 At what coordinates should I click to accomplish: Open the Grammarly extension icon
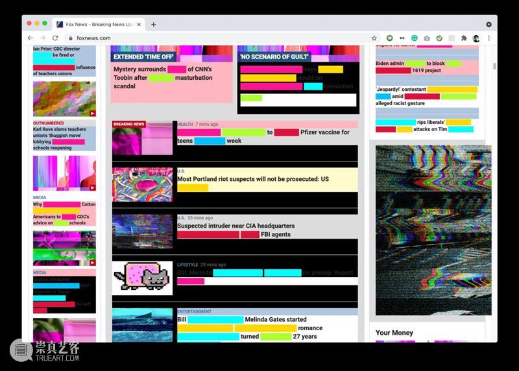click(x=415, y=38)
